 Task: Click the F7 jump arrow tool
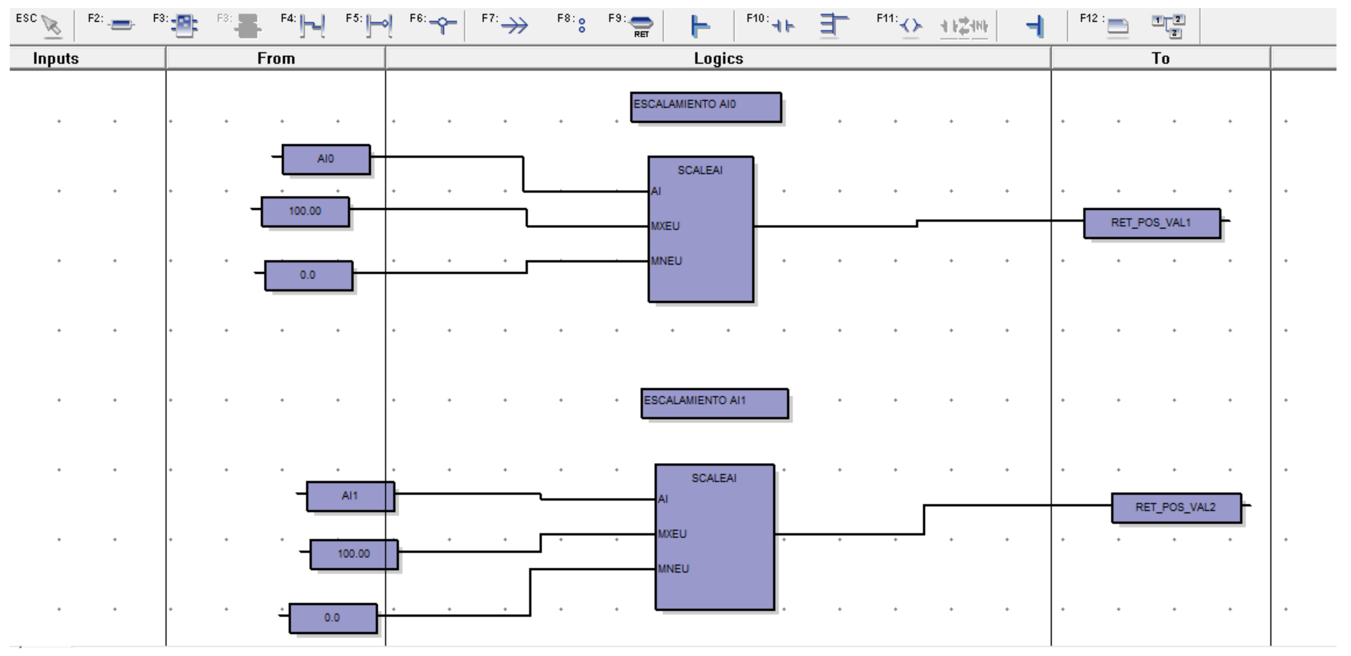tap(514, 25)
